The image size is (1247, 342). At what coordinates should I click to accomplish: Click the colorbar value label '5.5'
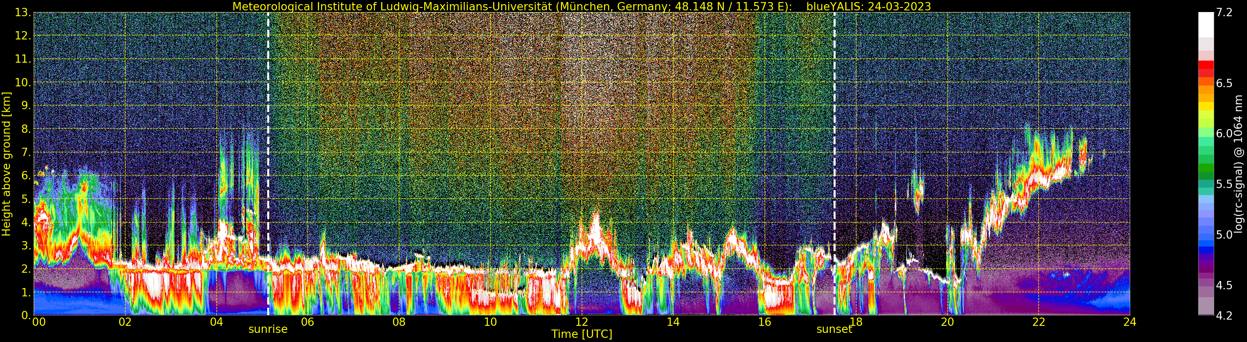[x=1224, y=184]
